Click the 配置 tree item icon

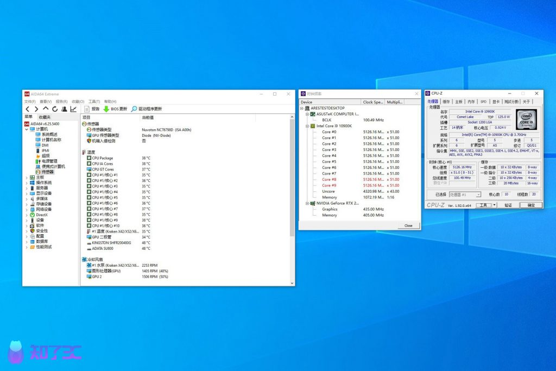tap(32, 236)
